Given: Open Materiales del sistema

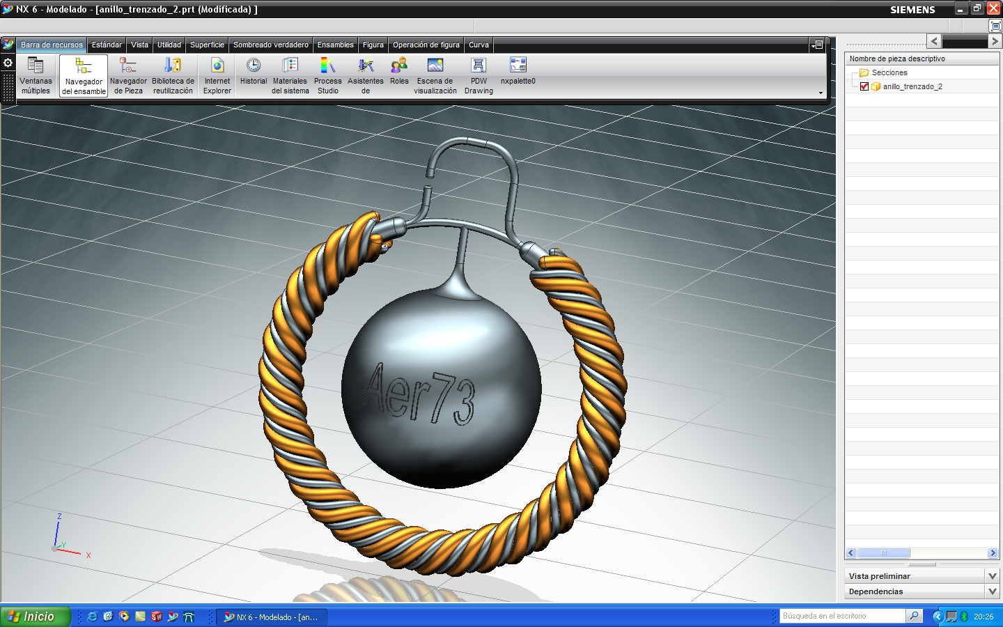Looking at the screenshot, I should (x=290, y=76).
